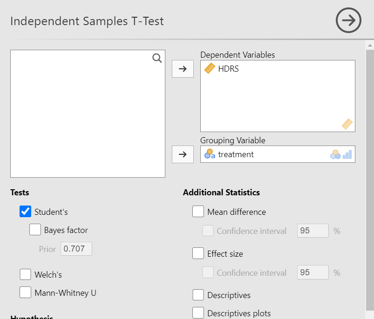Click nominal icon beside treatment variable
The image size is (374, 319).
click(210, 154)
